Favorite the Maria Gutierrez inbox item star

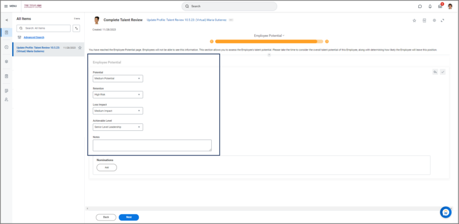(80, 48)
